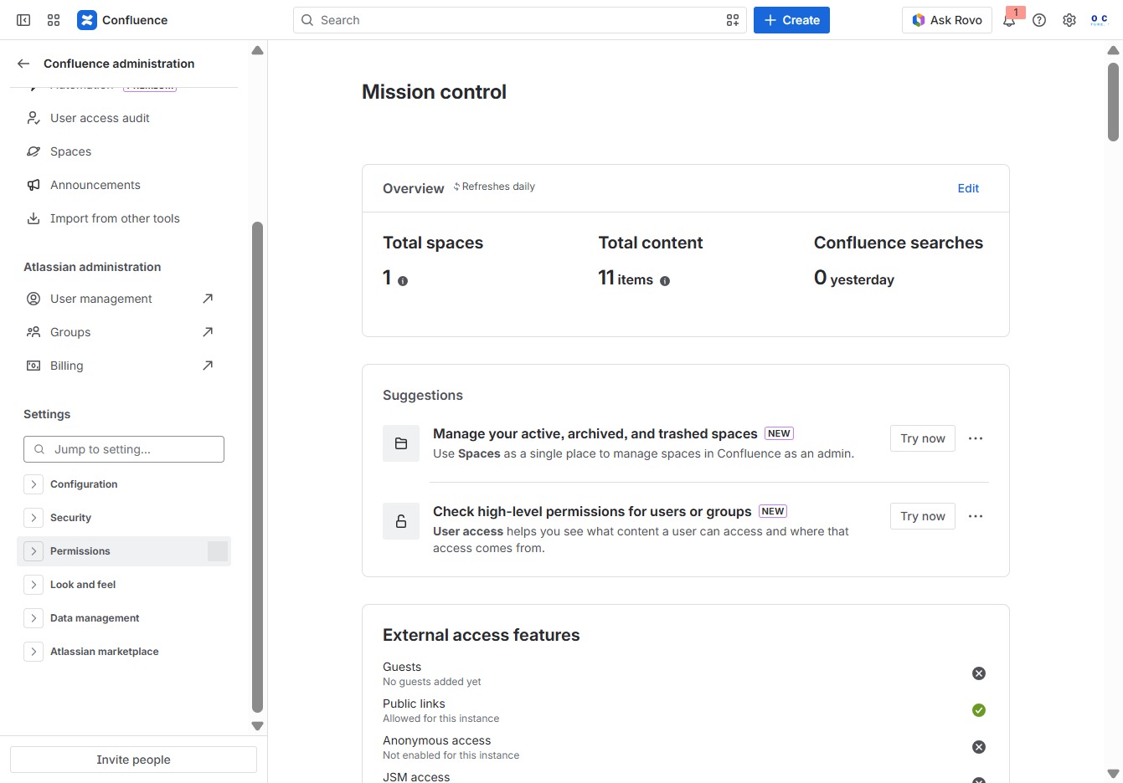Click the Import from other tools download icon
The image size is (1123, 783).
click(x=33, y=218)
